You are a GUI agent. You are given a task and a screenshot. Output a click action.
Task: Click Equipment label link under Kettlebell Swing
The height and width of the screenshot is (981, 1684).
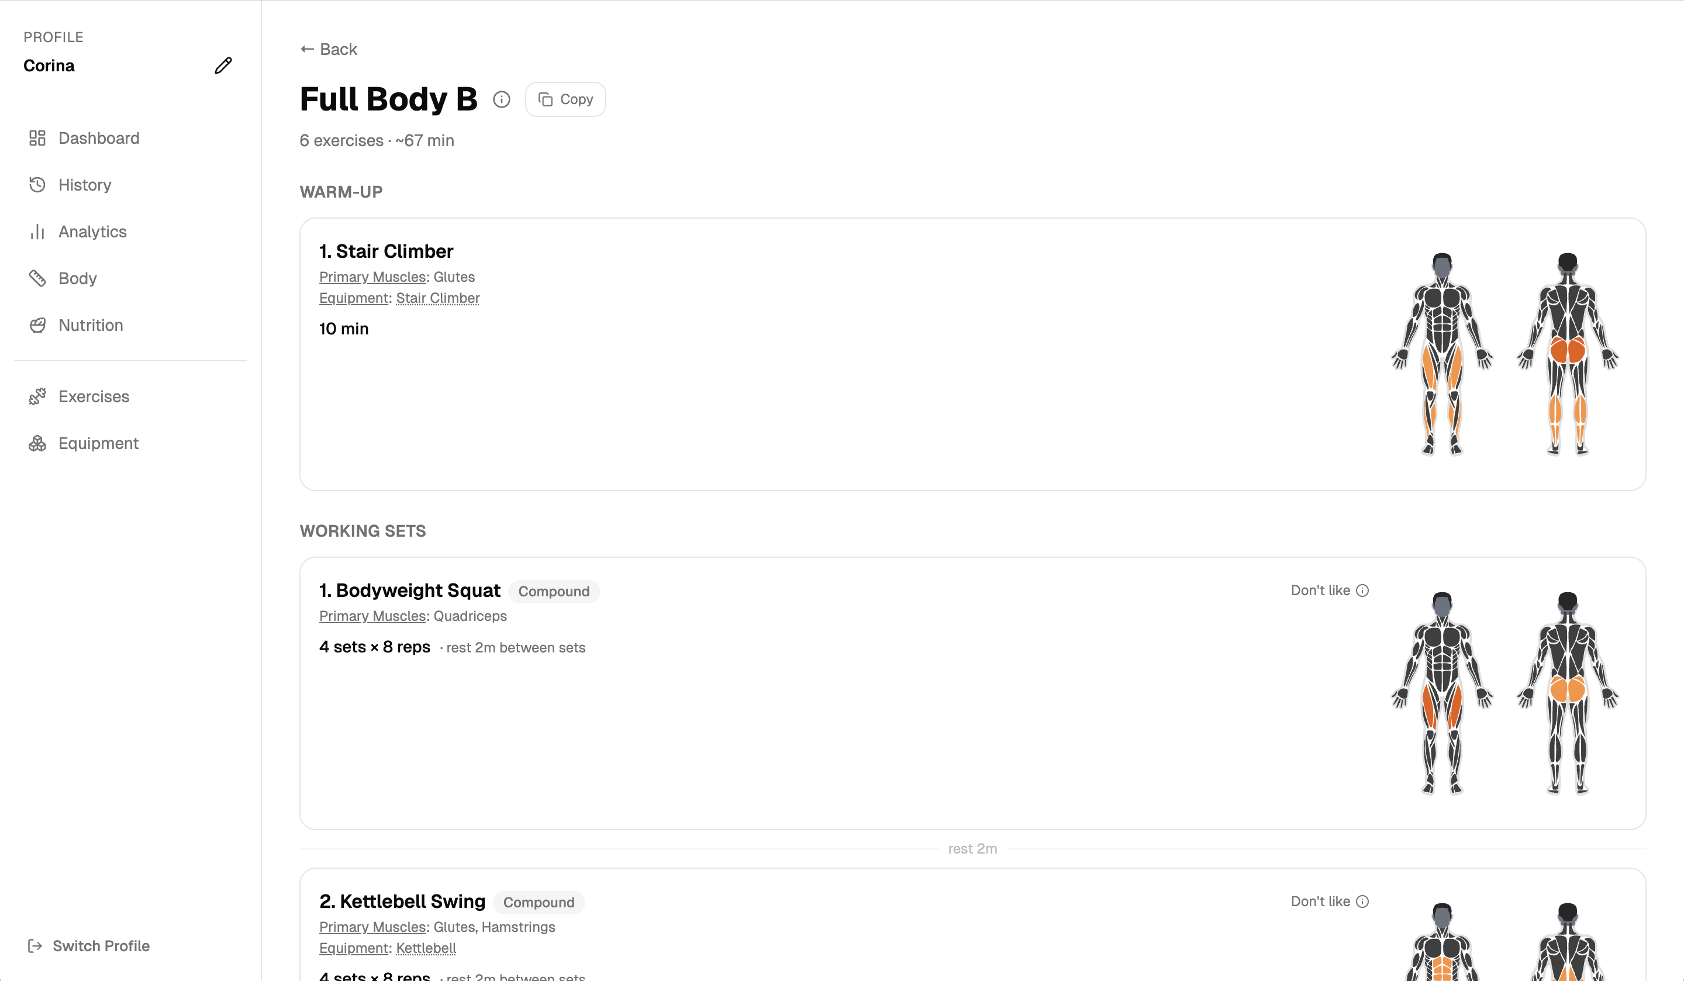[x=354, y=948]
